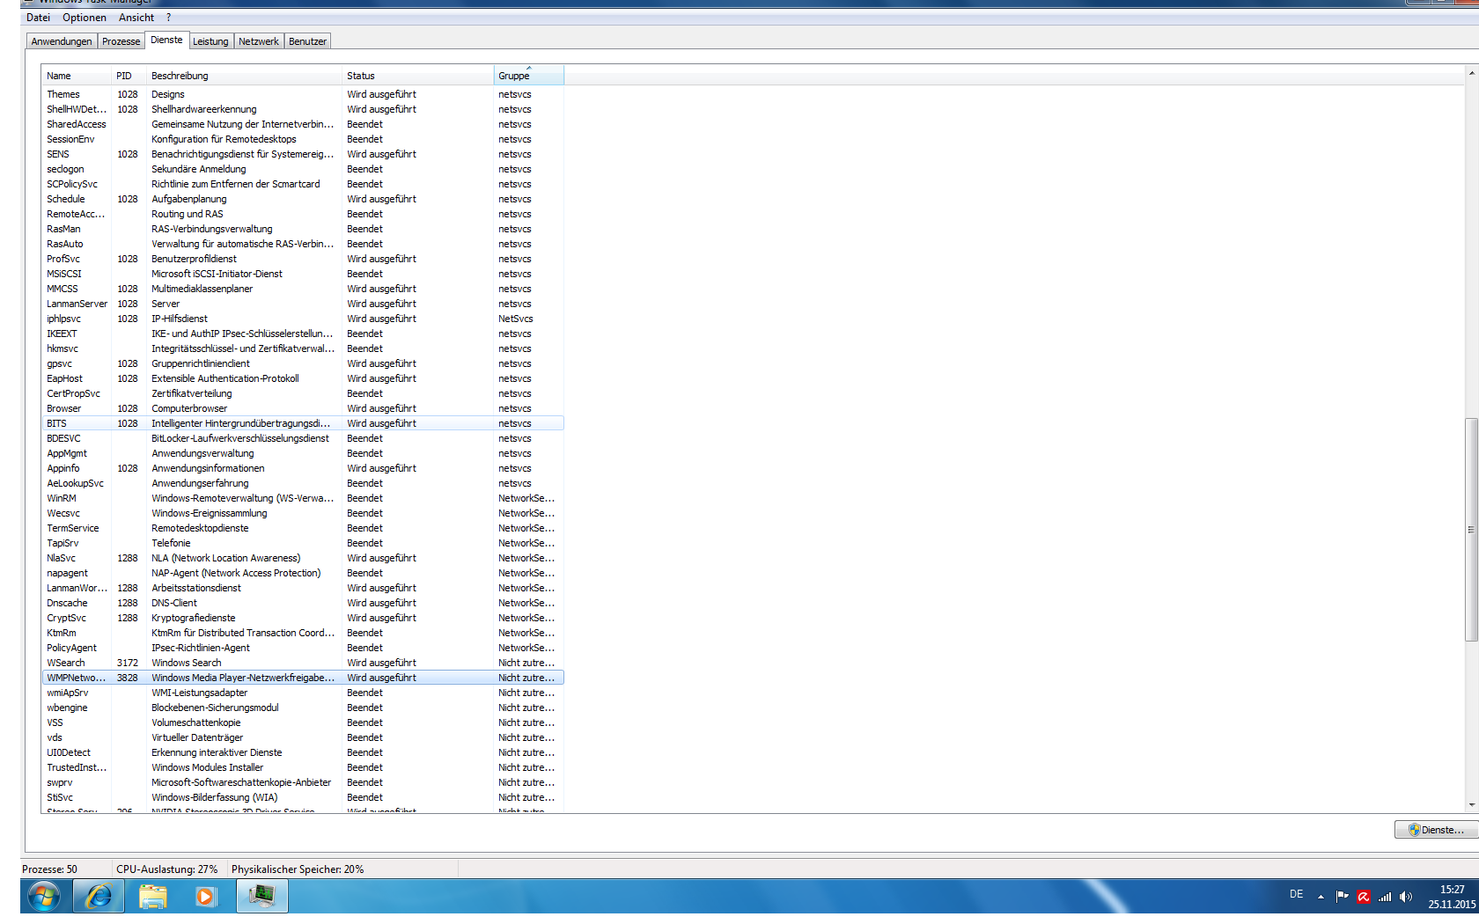This screenshot has width=1479, height=924.
Task: Select the SharedAccess service row
Action: [303, 124]
